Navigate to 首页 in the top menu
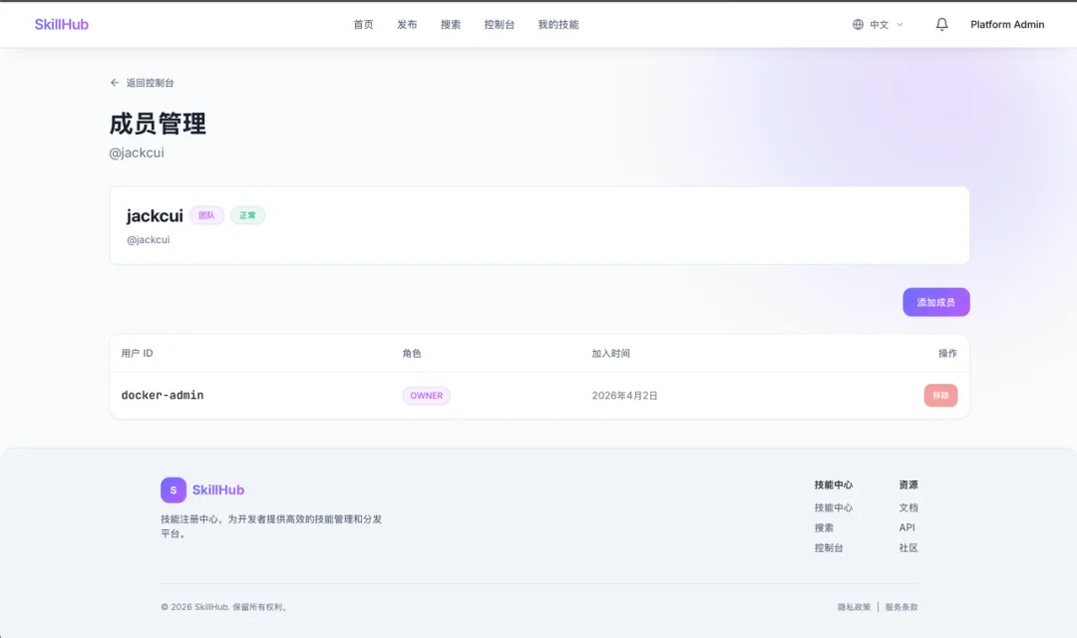 tap(363, 23)
